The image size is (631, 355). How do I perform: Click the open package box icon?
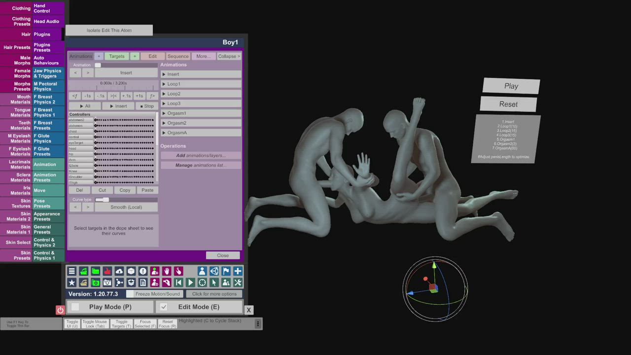[x=131, y=283]
